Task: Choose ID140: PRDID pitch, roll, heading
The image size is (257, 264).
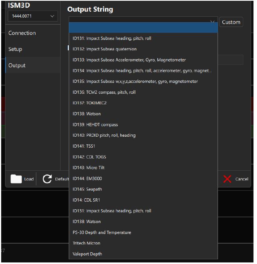Action: pos(104,136)
